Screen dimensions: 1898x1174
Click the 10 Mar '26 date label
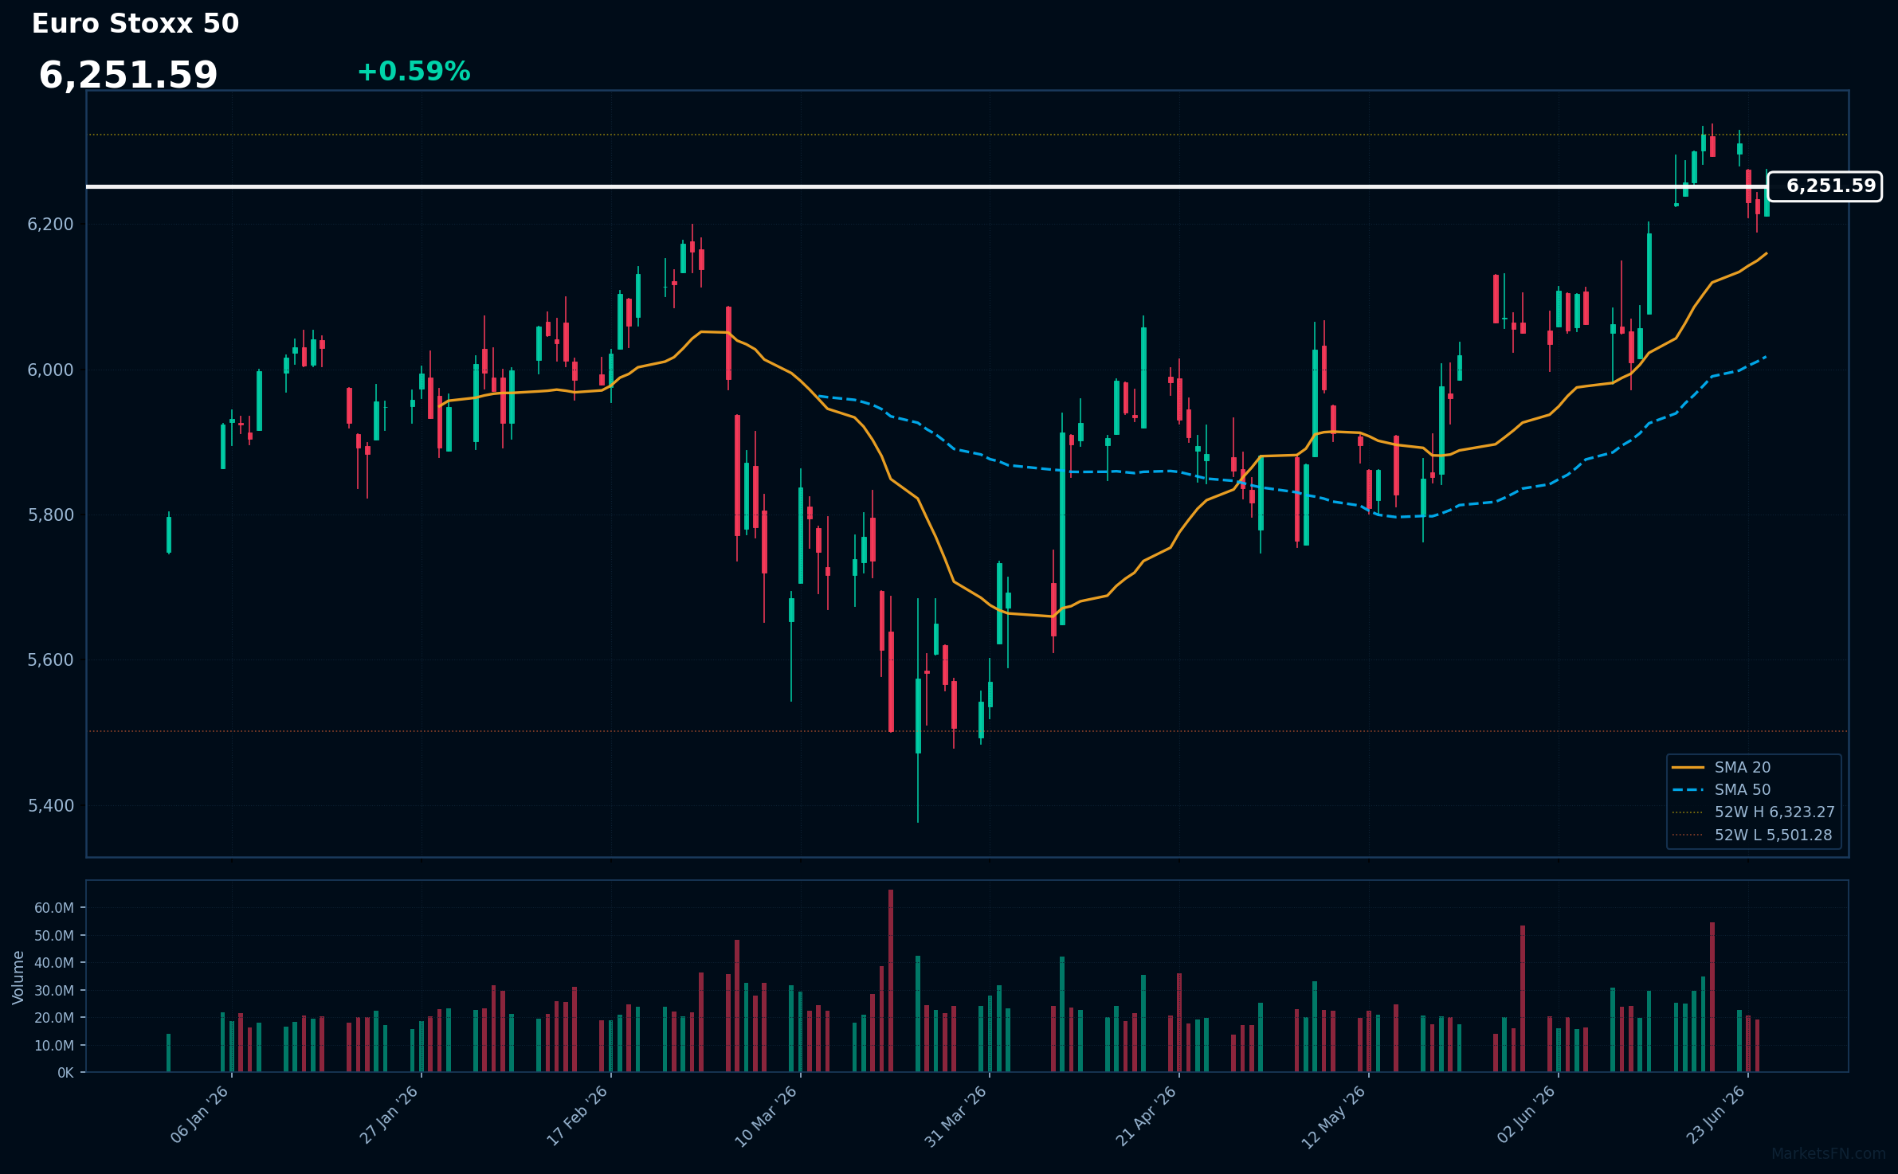pyautogui.click(x=767, y=1117)
